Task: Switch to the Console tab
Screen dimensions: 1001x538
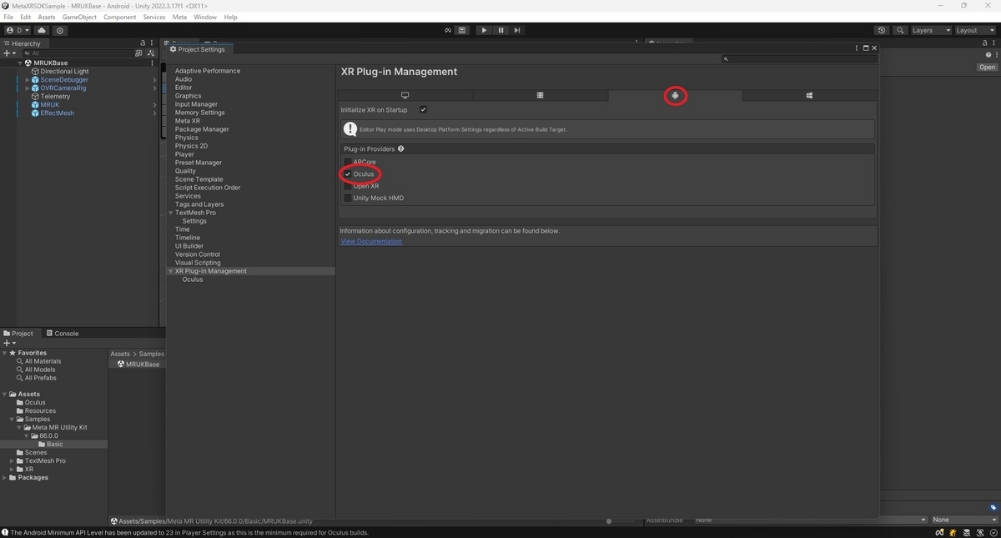Action: coord(62,333)
